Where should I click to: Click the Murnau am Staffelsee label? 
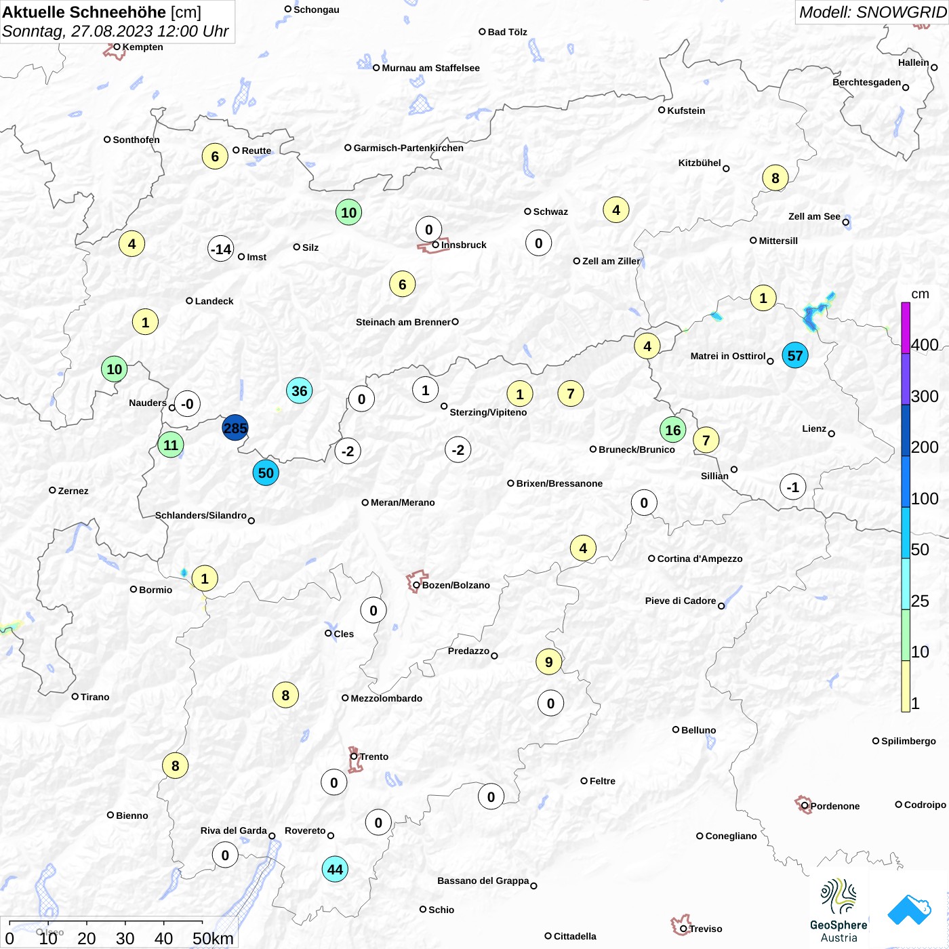coord(430,68)
